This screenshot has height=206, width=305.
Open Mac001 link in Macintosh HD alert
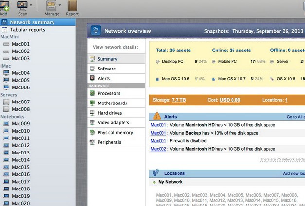pyautogui.click(x=158, y=125)
